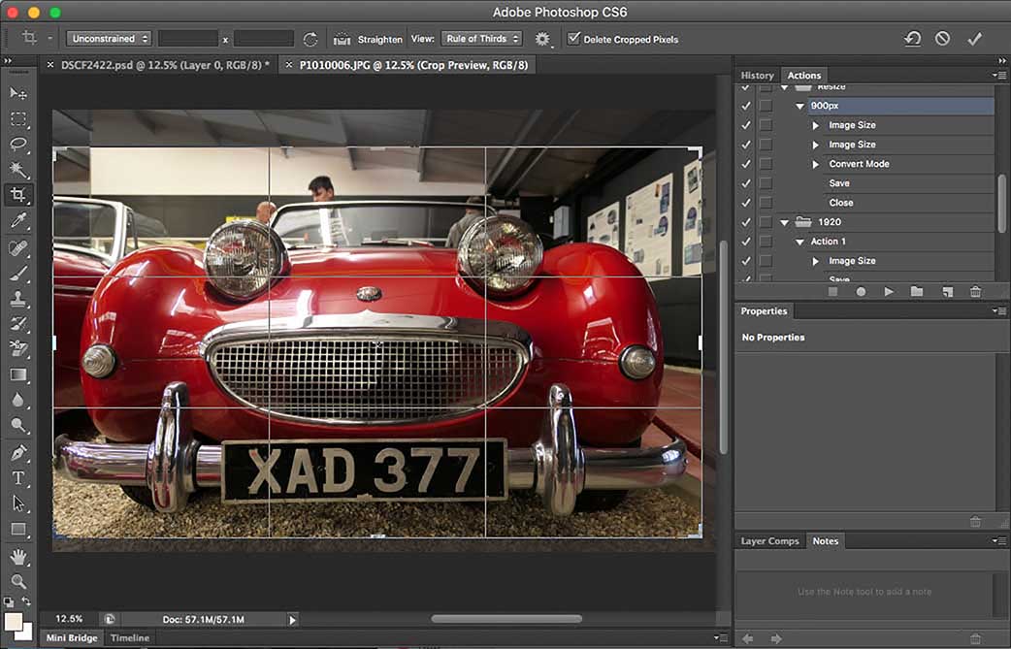The height and width of the screenshot is (649, 1011).
Task: Cancel the current crop operation
Action: pos(943,39)
